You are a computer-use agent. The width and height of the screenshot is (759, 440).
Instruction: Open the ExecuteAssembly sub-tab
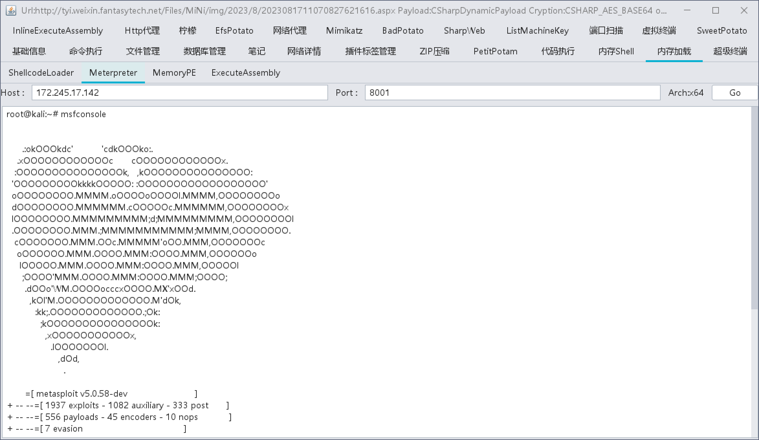(x=246, y=73)
